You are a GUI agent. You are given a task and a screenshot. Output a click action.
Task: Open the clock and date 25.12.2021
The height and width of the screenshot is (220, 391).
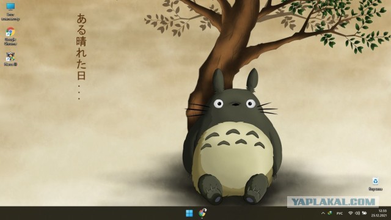(379, 213)
